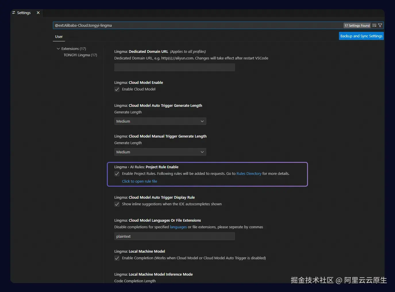Collapse the Extensions (17) tree node

pyautogui.click(x=58, y=49)
